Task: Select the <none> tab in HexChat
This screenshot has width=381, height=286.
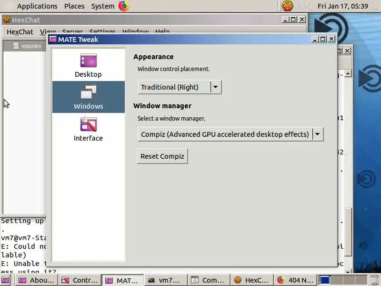Action: [x=27, y=46]
